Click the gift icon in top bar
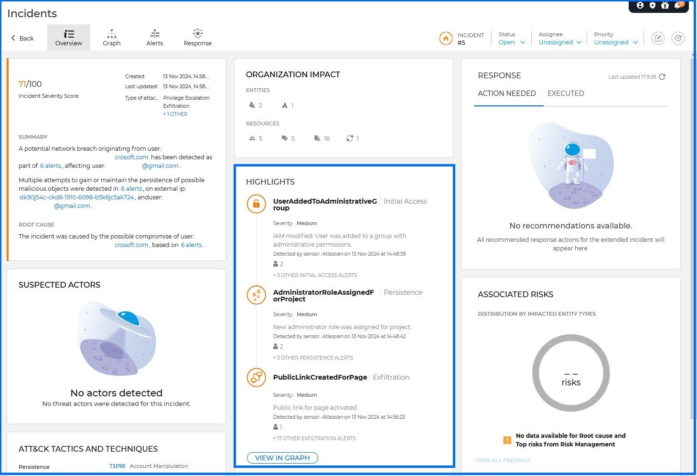The width and height of the screenshot is (697, 476). pos(665,6)
